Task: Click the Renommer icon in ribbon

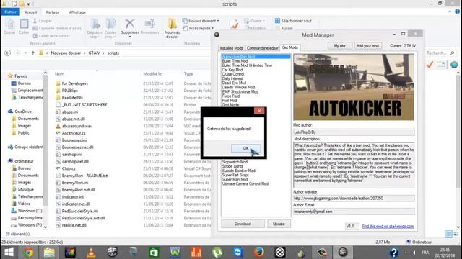Action: [x=149, y=24]
